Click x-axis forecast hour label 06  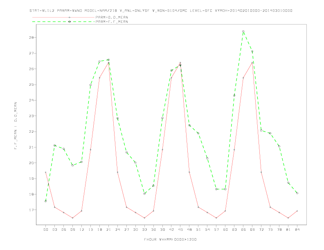pos(64,230)
